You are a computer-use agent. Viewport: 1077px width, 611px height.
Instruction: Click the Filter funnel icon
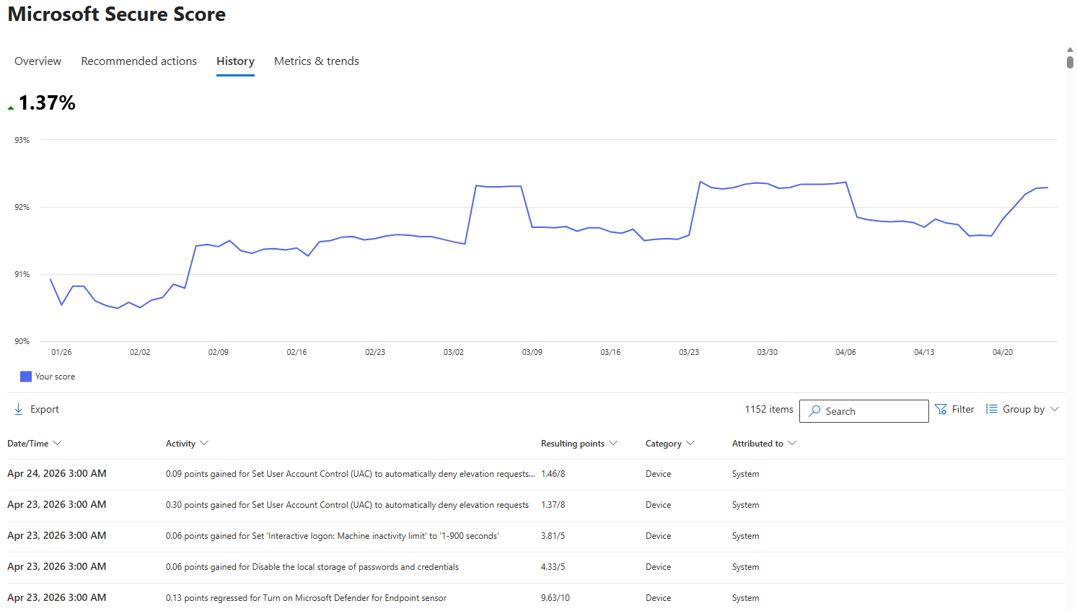[x=941, y=409]
